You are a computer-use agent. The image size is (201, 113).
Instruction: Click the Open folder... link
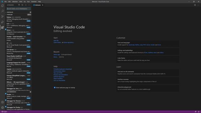click(57, 42)
